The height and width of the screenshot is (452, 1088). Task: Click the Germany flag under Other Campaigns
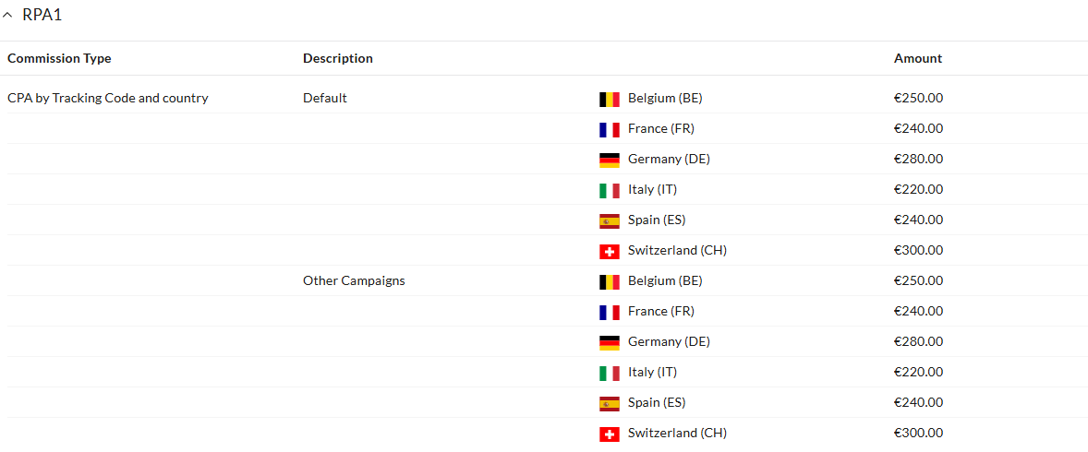609,342
